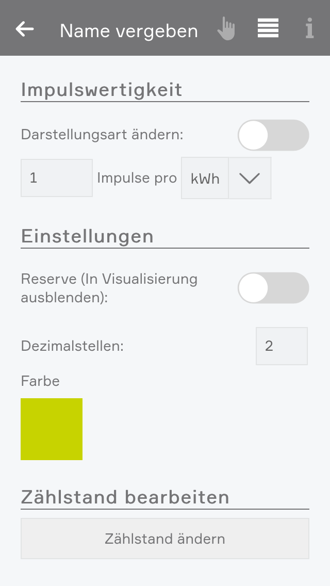Tap the Dezimalstellen label text
The width and height of the screenshot is (330, 586).
[x=72, y=346]
